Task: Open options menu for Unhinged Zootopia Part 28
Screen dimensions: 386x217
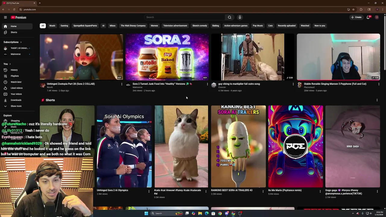Action: [x=122, y=84]
